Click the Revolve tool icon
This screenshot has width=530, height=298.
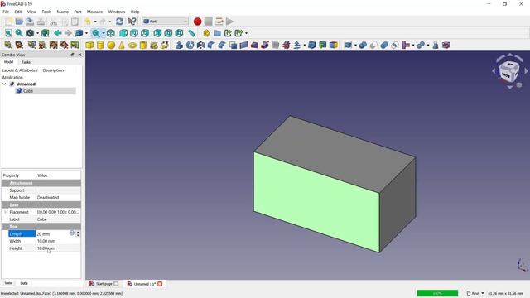tap(190, 45)
